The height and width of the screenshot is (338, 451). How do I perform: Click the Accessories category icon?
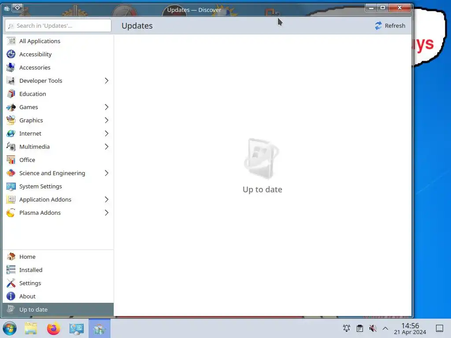11,67
